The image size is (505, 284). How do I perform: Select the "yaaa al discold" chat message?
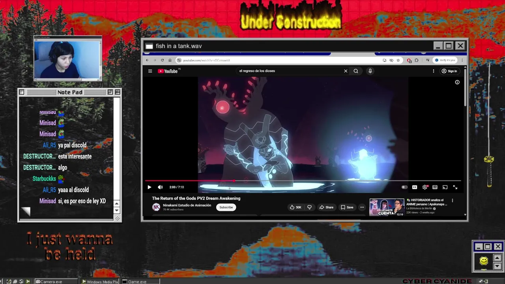pyautogui.click(x=73, y=190)
